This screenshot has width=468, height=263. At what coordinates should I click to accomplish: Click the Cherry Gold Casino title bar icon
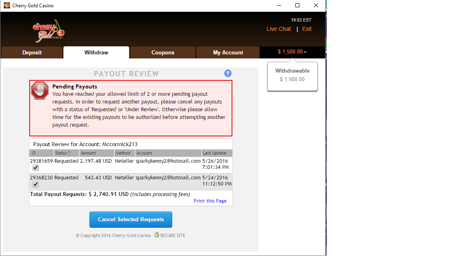[x=6, y=5]
